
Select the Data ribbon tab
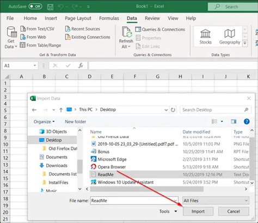click(132, 18)
